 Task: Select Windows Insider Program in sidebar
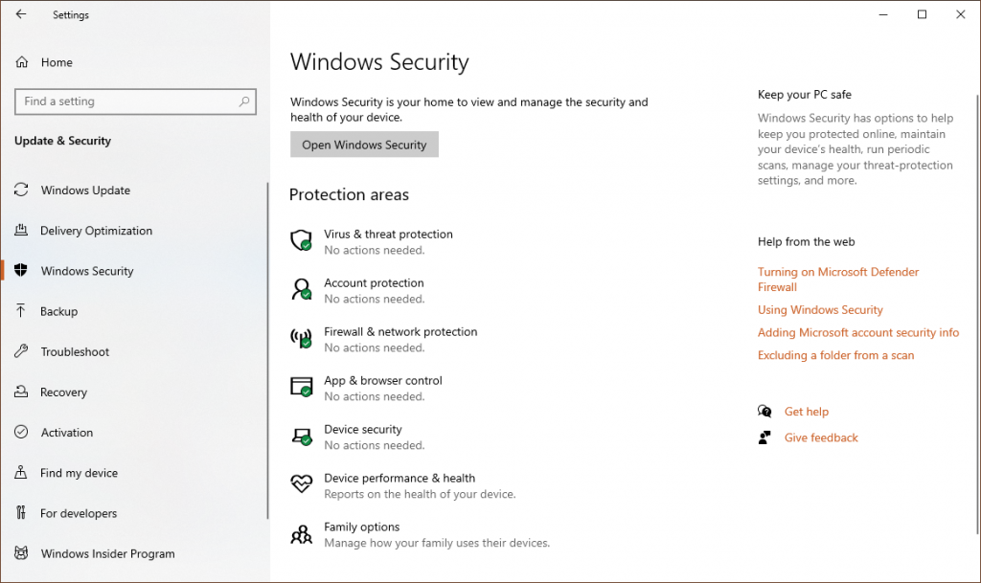[x=107, y=553]
